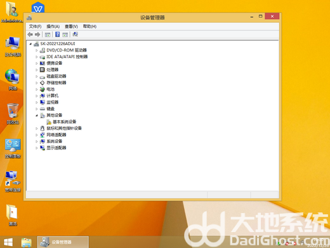Image resolution: width=330 pixels, height=248 pixels.
Task: Expand IDE ATA/ATAPI 控制器 category
Action: tap(37, 57)
